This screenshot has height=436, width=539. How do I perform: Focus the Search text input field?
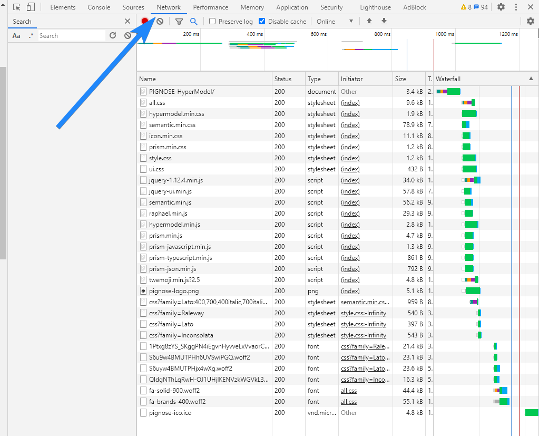72,36
